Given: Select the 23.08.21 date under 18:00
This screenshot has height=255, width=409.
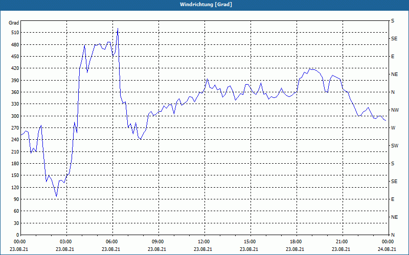Looking at the screenshot, I should pyautogui.click(x=295, y=249).
